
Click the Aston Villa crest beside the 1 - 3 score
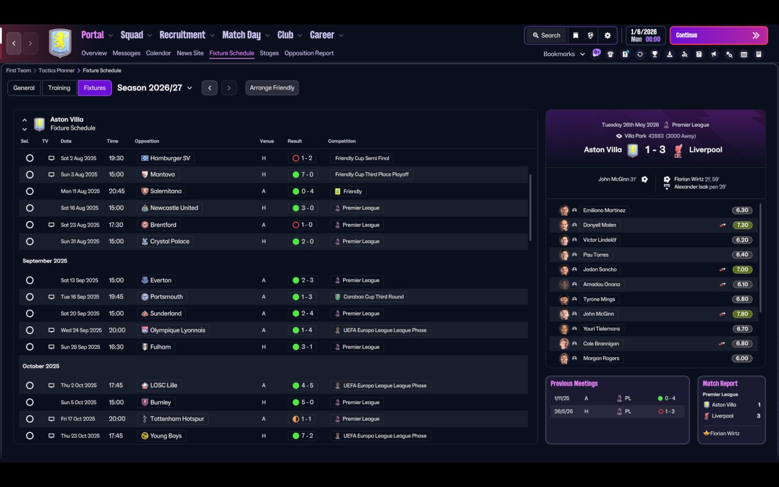coord(632,150)
